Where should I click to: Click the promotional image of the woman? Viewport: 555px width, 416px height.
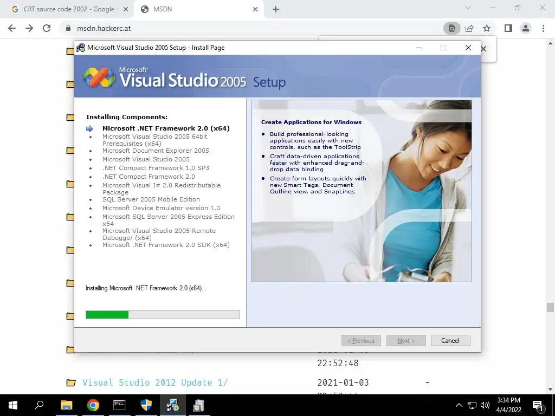[x=362, y=191]
